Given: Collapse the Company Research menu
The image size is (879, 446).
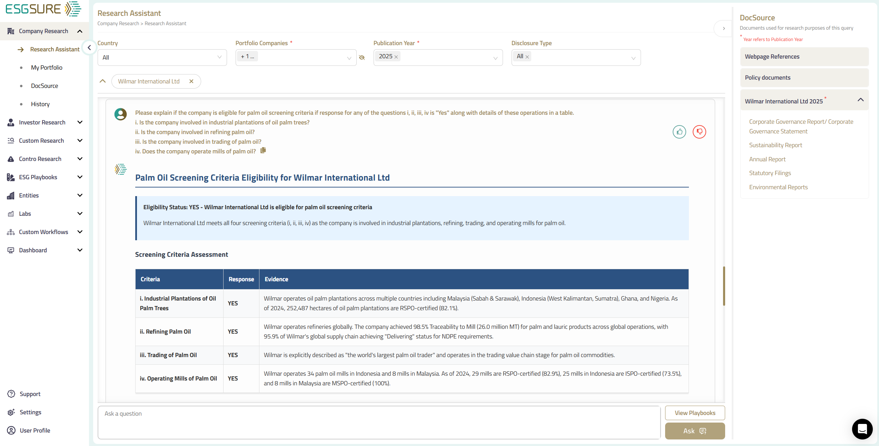Looking at the screenshot, I should point(80,31).
